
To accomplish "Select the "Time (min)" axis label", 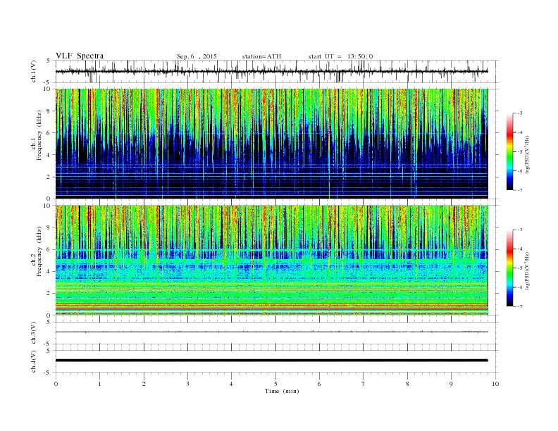I will click(282, 391).
